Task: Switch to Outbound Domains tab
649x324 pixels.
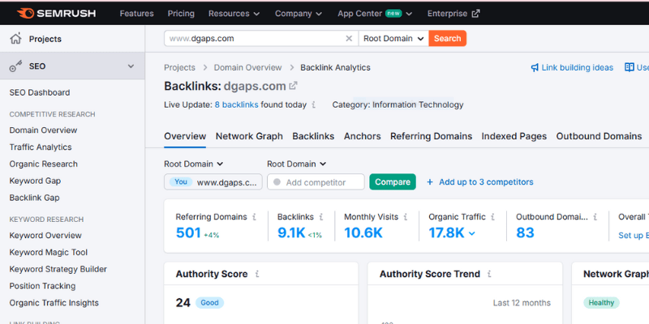Action: 599,136
